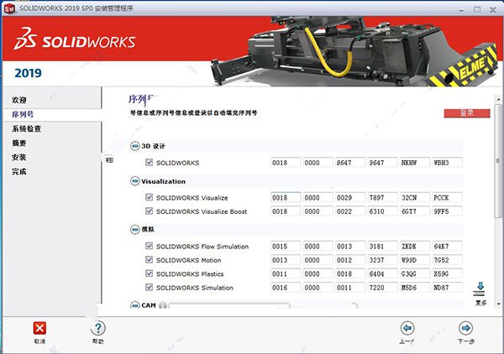
Task: Click the More download arrow icon
Action: click(x=480, y=289)
